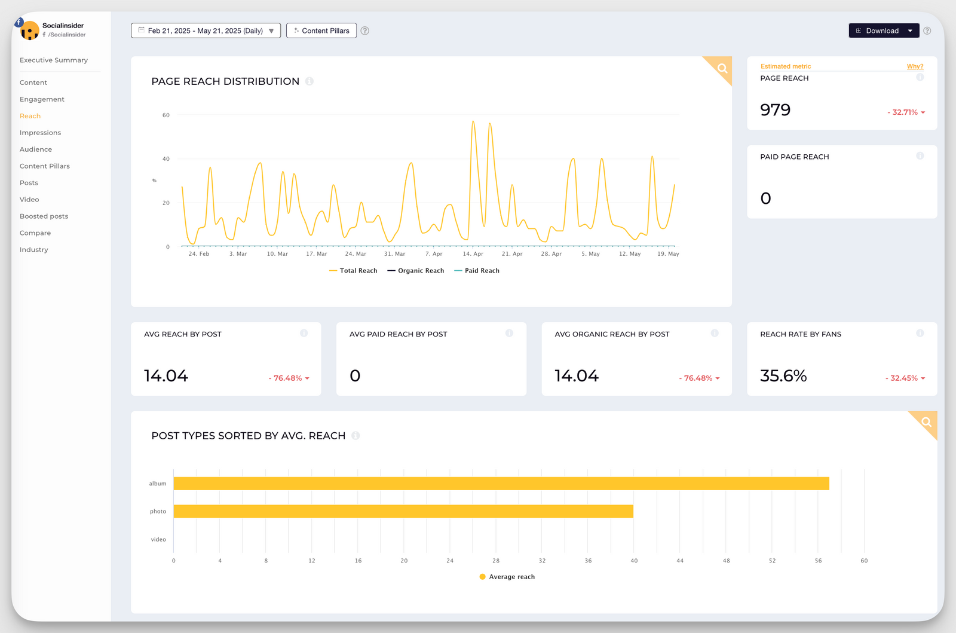Click the info icon next to Page Reach Distribution
Image resolution: width=956 pixels, height=633 pixels.
pos(310,81)
